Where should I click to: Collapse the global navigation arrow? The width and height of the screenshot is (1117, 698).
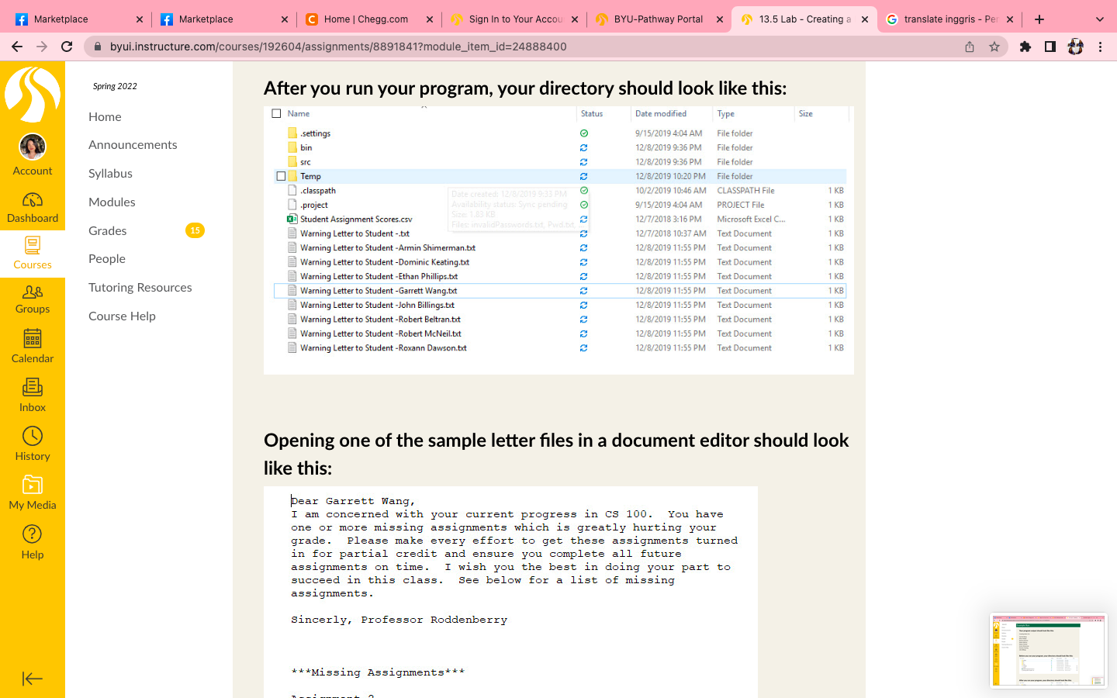32,679
